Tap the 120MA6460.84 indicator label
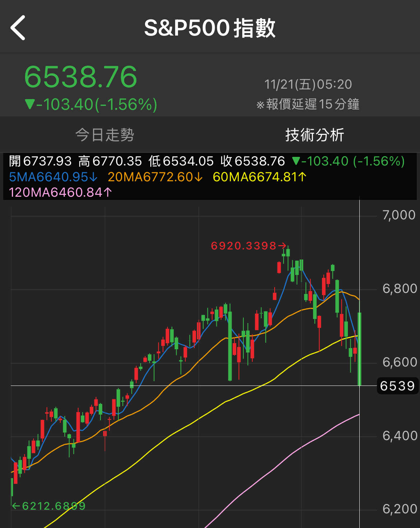 (x=60, y=192)
